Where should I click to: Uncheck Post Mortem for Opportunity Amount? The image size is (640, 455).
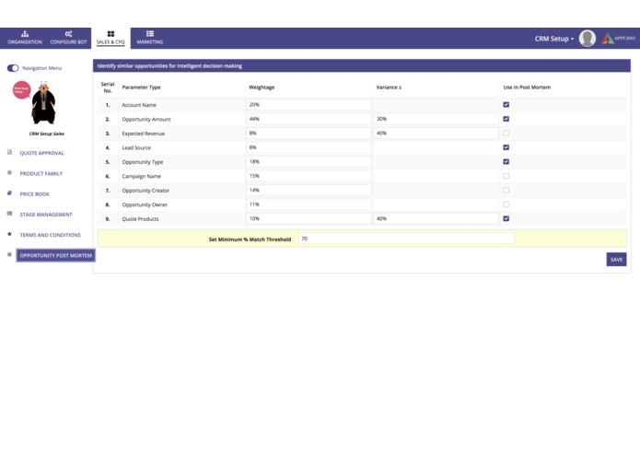tap(506, 119)
